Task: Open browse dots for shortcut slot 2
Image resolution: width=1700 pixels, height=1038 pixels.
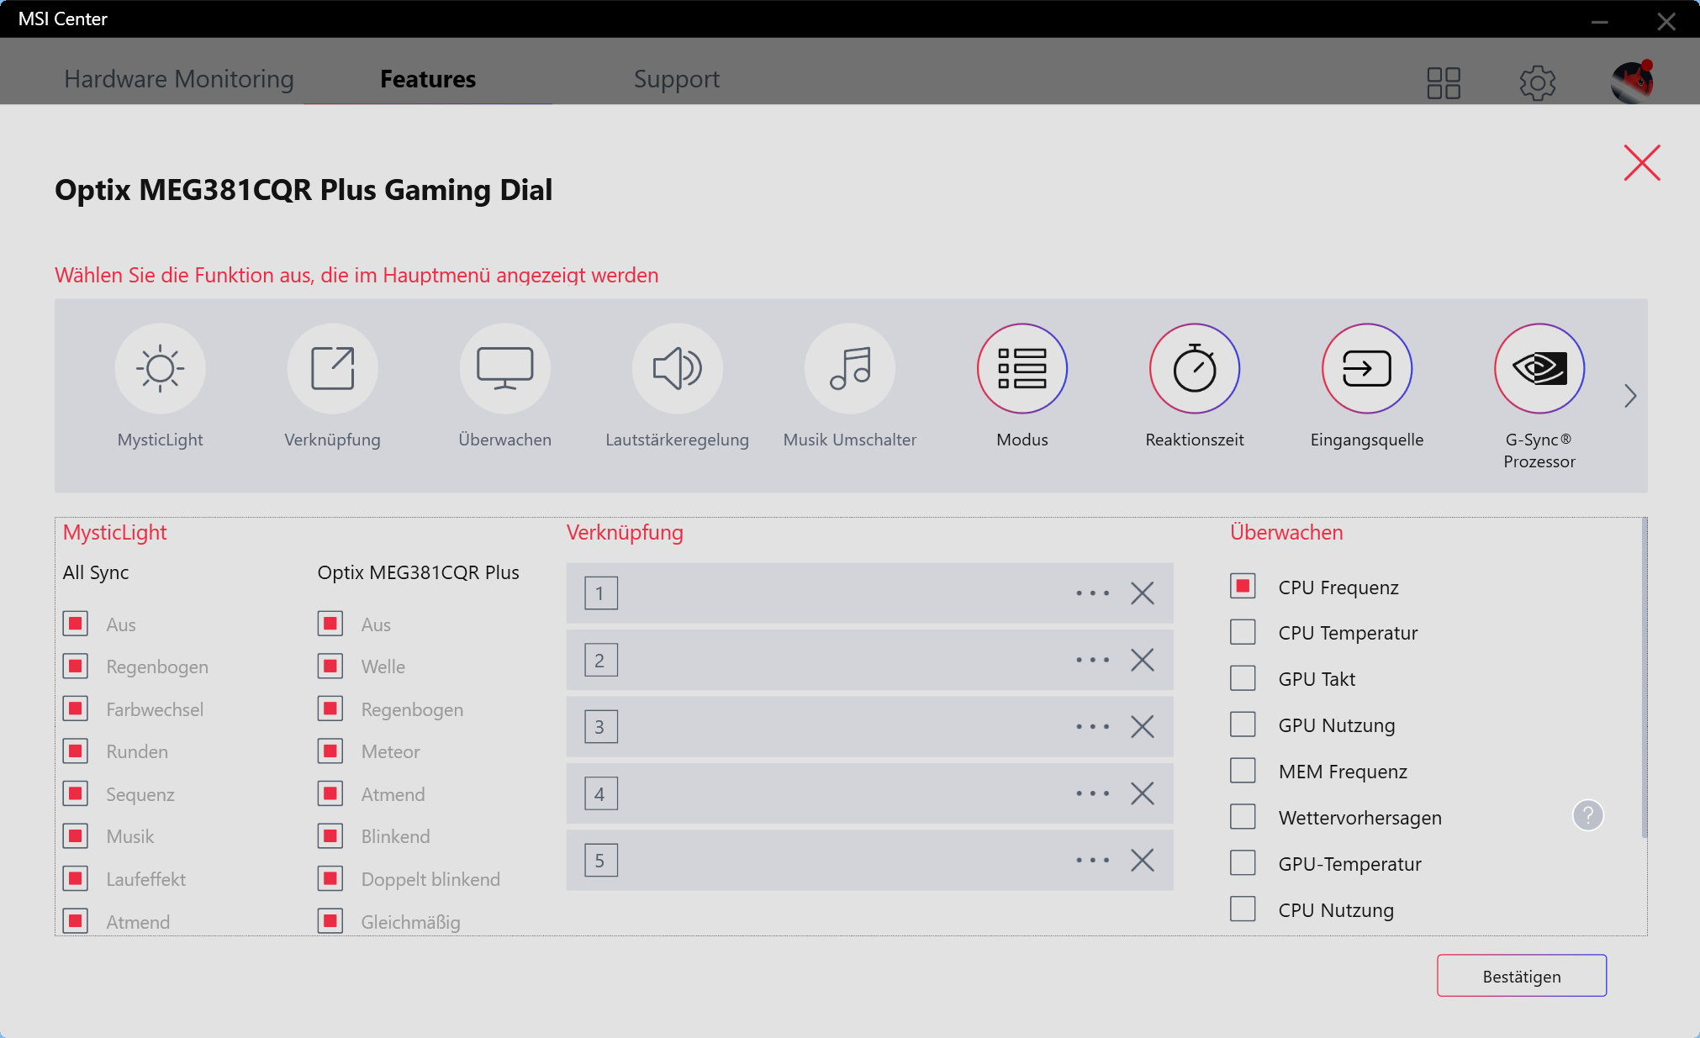Action: (x=1092, y=660)
